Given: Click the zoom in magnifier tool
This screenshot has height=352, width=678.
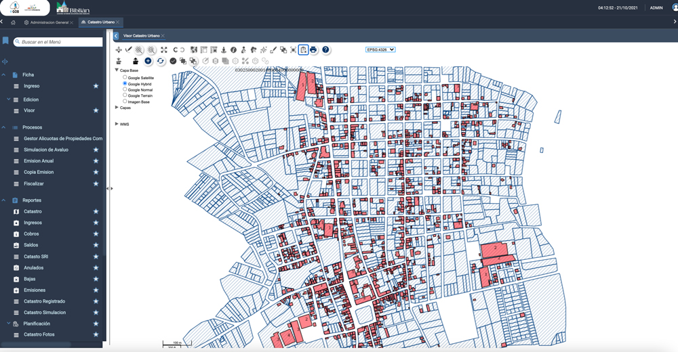Looking at the screenshot, I should (x=139, y=50).
